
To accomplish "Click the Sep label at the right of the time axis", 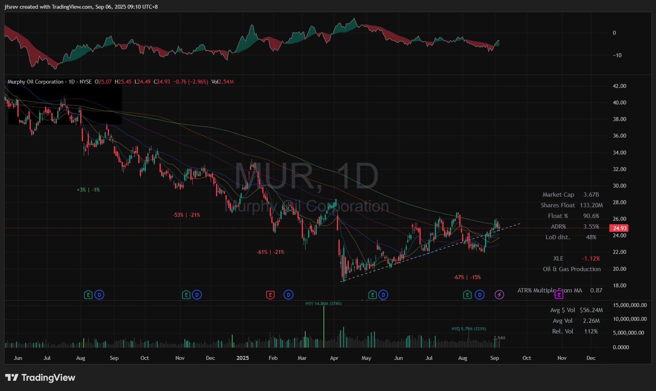I will pos(494,358).
